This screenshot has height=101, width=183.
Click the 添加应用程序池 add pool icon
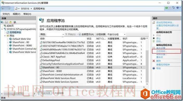[154, 23]
